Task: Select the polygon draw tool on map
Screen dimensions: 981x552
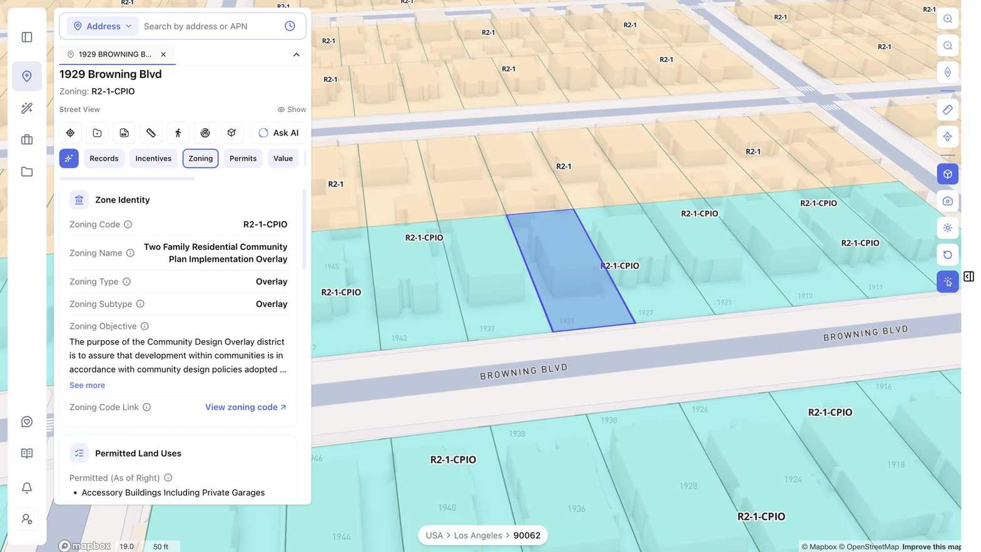Action: tap(948, 137)
